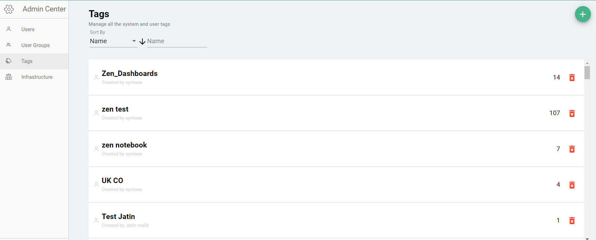The height and width of the screenshot is (240, 596).
Task: Click the green add tag button
Action: click(583, 14)
